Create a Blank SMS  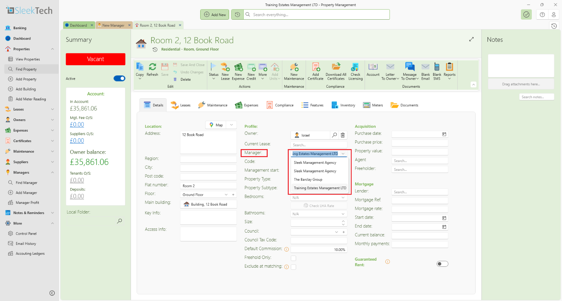437,71
